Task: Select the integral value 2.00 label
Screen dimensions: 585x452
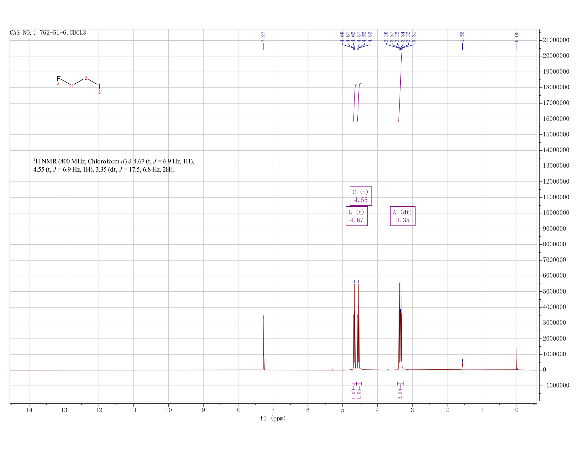Action: (x=400, y=394)
